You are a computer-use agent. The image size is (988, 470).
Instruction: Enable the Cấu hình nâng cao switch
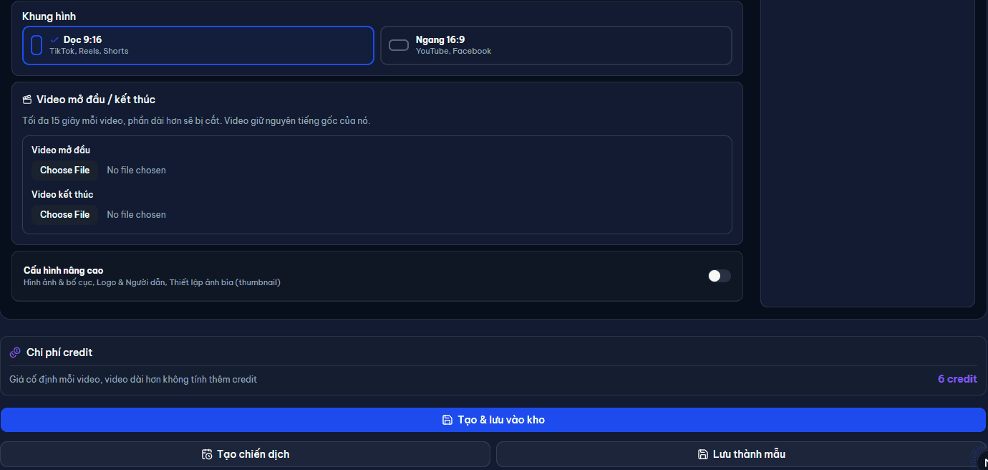720,276
